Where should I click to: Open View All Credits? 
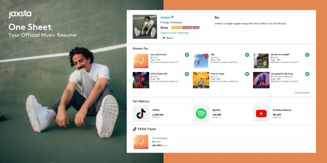point(302,93)
